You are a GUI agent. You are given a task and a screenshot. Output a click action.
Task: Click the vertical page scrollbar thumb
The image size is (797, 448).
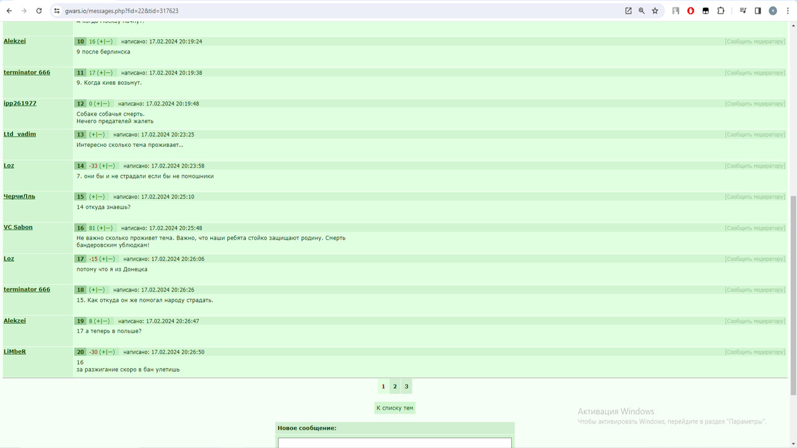[793, 295]
